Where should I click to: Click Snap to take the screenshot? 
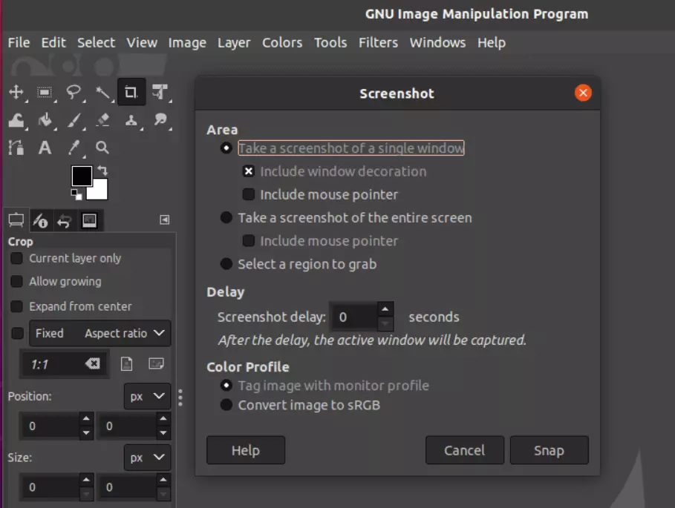point(549,450)
